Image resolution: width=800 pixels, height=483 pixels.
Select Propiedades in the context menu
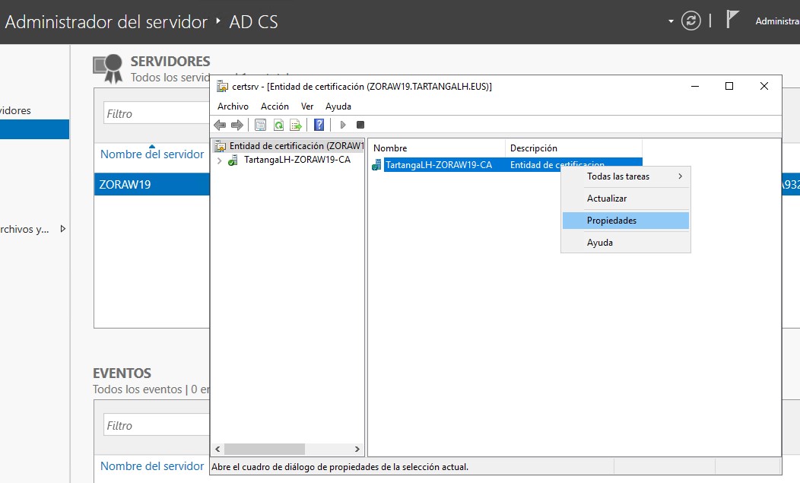tap(626, 221)
